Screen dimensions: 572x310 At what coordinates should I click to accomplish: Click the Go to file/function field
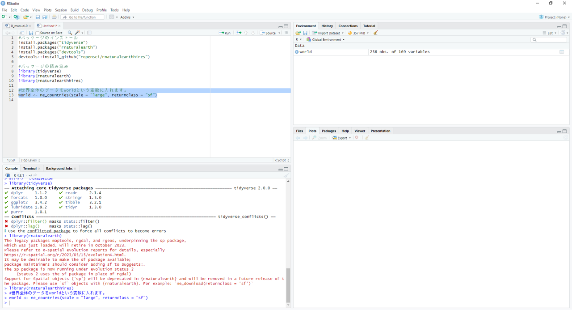[82, 17]
